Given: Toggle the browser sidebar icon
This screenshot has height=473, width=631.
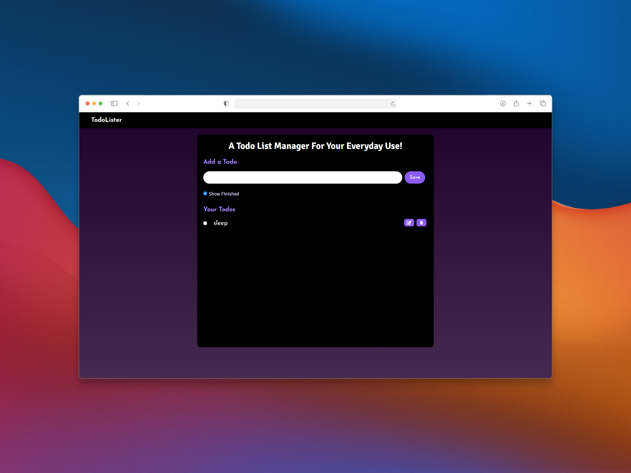Looking at the screenshot, I should click(x=114, y=103).
